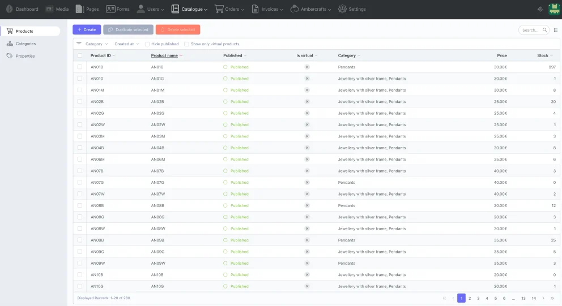Go to page 5 of the products
Image resolution: width=562 pixels, height=306 pixels.
[x=496, y=298]
